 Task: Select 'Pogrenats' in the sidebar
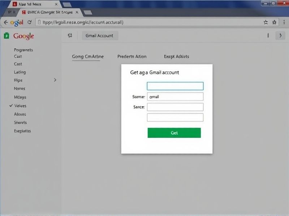(x=23, y=50)
